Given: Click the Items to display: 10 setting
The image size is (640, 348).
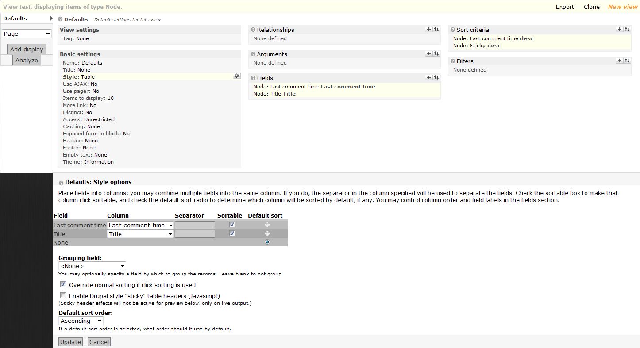Looking at the screenshot, I should (88, 98).
